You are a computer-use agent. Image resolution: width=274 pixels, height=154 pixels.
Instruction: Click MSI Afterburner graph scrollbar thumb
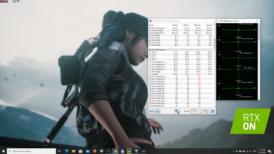[x=259, y=33]
